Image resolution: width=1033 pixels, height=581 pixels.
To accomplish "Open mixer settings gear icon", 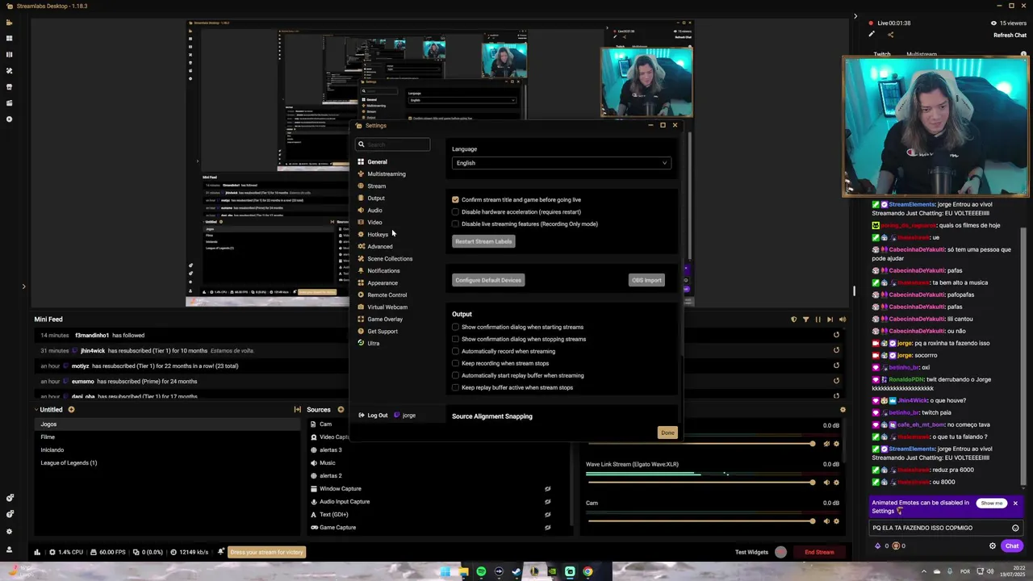I will (843, 409).
